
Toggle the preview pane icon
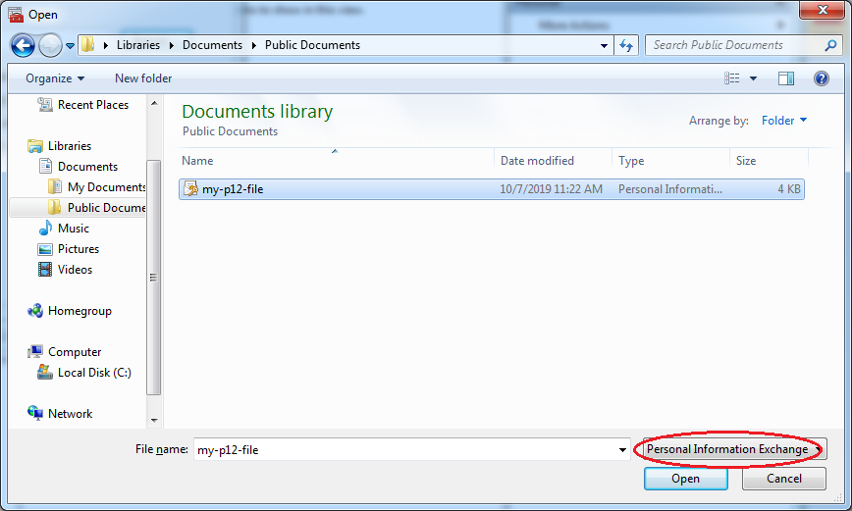(x=785, y=78)
